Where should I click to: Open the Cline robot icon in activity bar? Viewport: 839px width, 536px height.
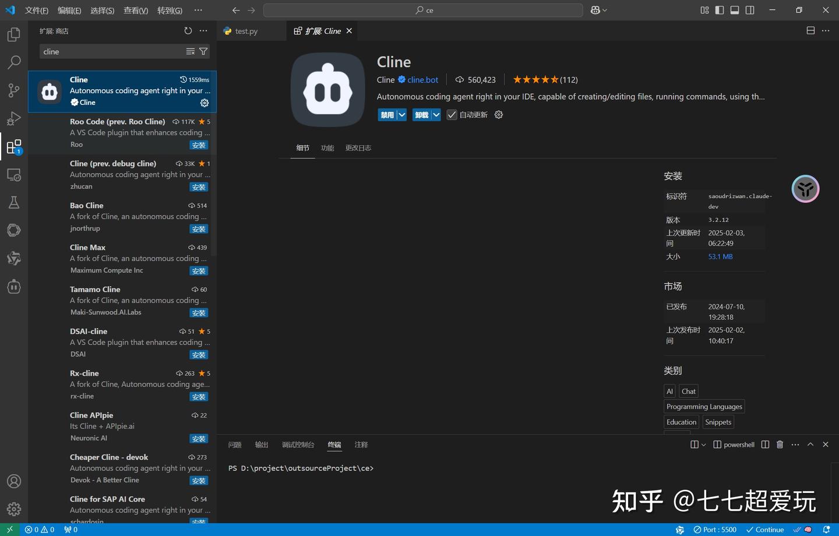pyautogui.click(x=14, y=286)
